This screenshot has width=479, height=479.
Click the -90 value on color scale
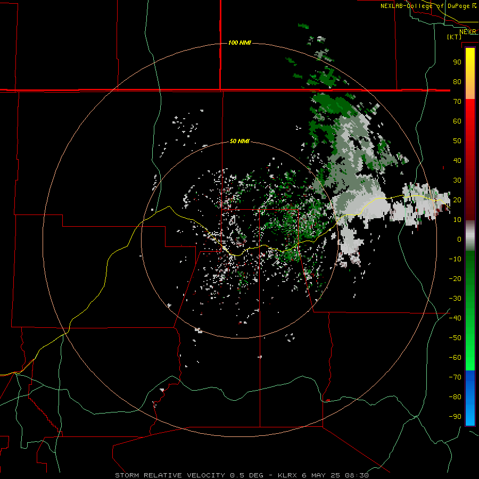point(455,417)
